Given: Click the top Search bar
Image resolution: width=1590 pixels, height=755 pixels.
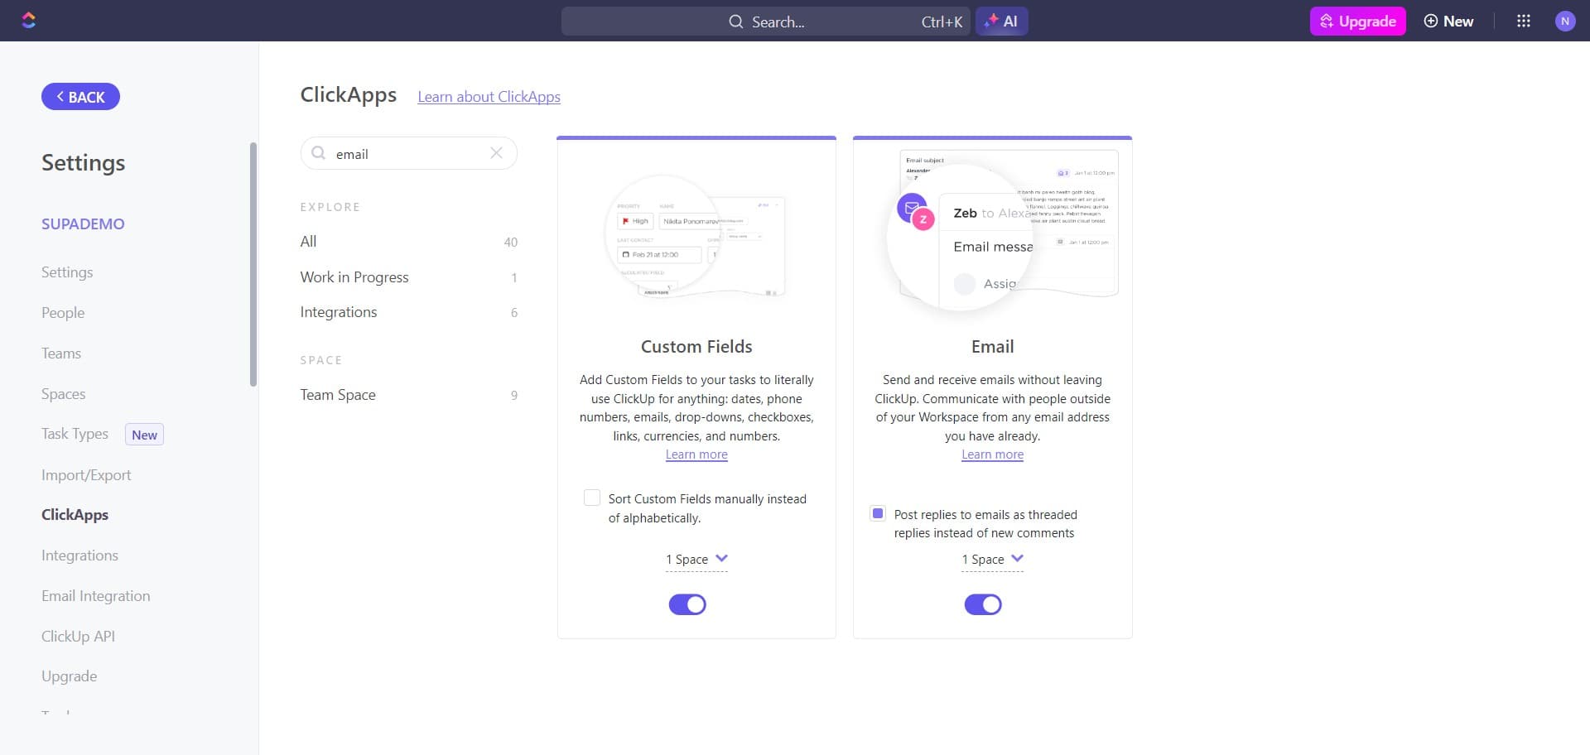Looking at the screenshot, I should [x=766, y=22].
